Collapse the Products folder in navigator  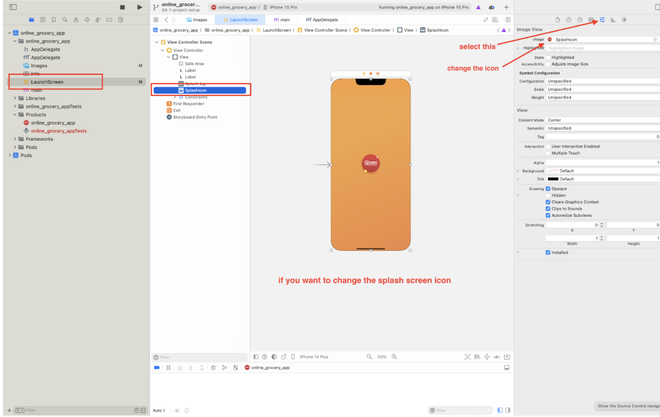[x=15, y=114]
